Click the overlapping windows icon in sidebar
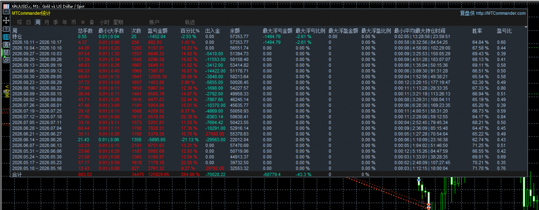 tap(6, 60)
